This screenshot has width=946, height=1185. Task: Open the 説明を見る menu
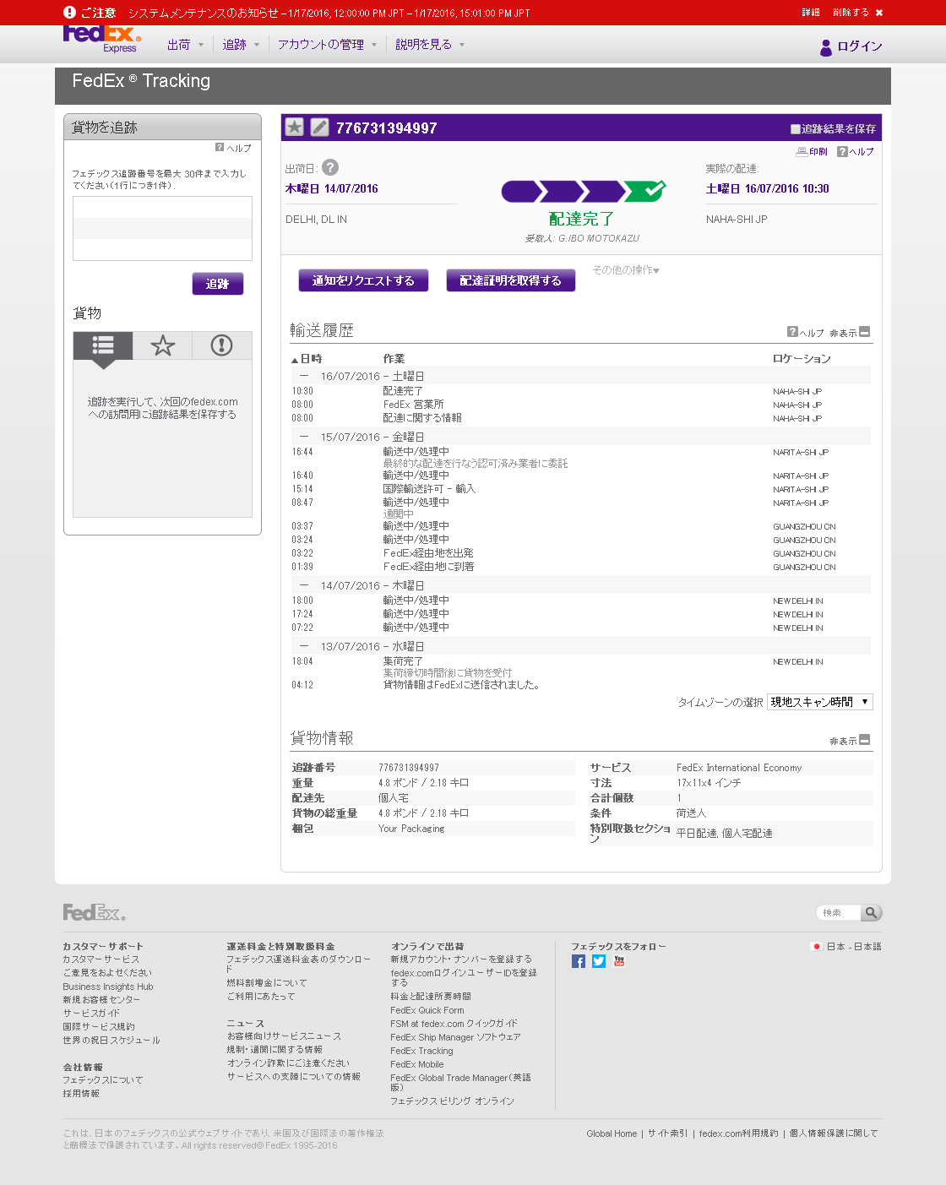point(430,45)
